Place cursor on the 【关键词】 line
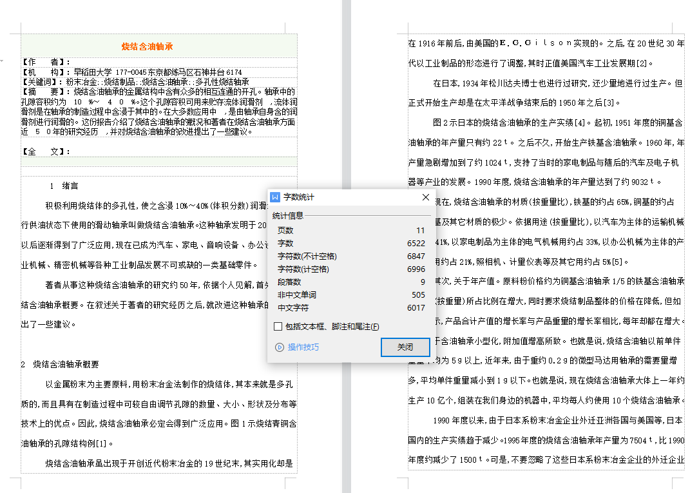699x493 pixels. (x=135, y=82)
